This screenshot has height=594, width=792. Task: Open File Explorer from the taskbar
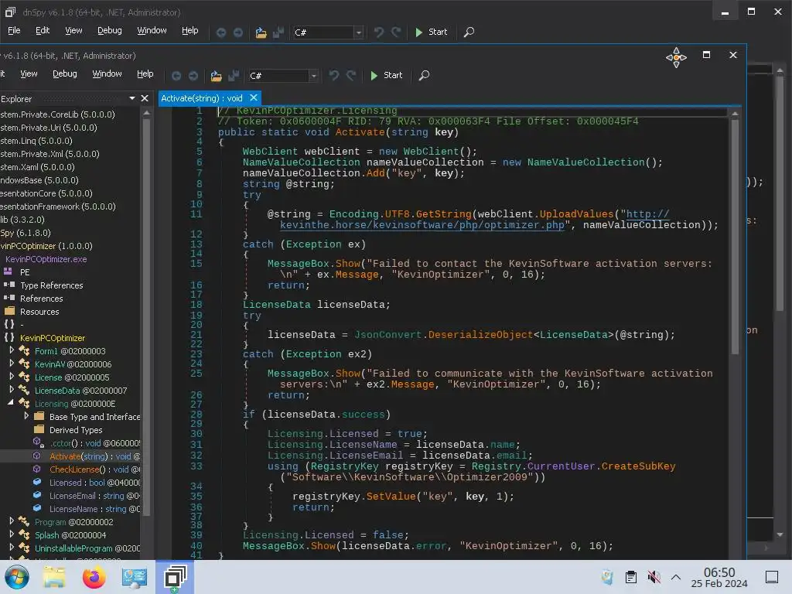click(54, 577)
